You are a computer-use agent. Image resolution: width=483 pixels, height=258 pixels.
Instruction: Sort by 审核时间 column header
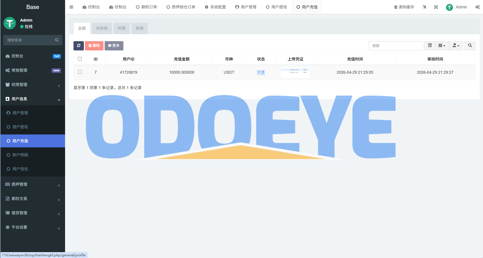point(435,59)
